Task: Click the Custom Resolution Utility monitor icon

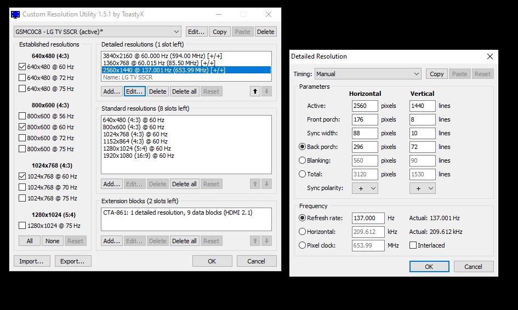Action: point(15,15)
